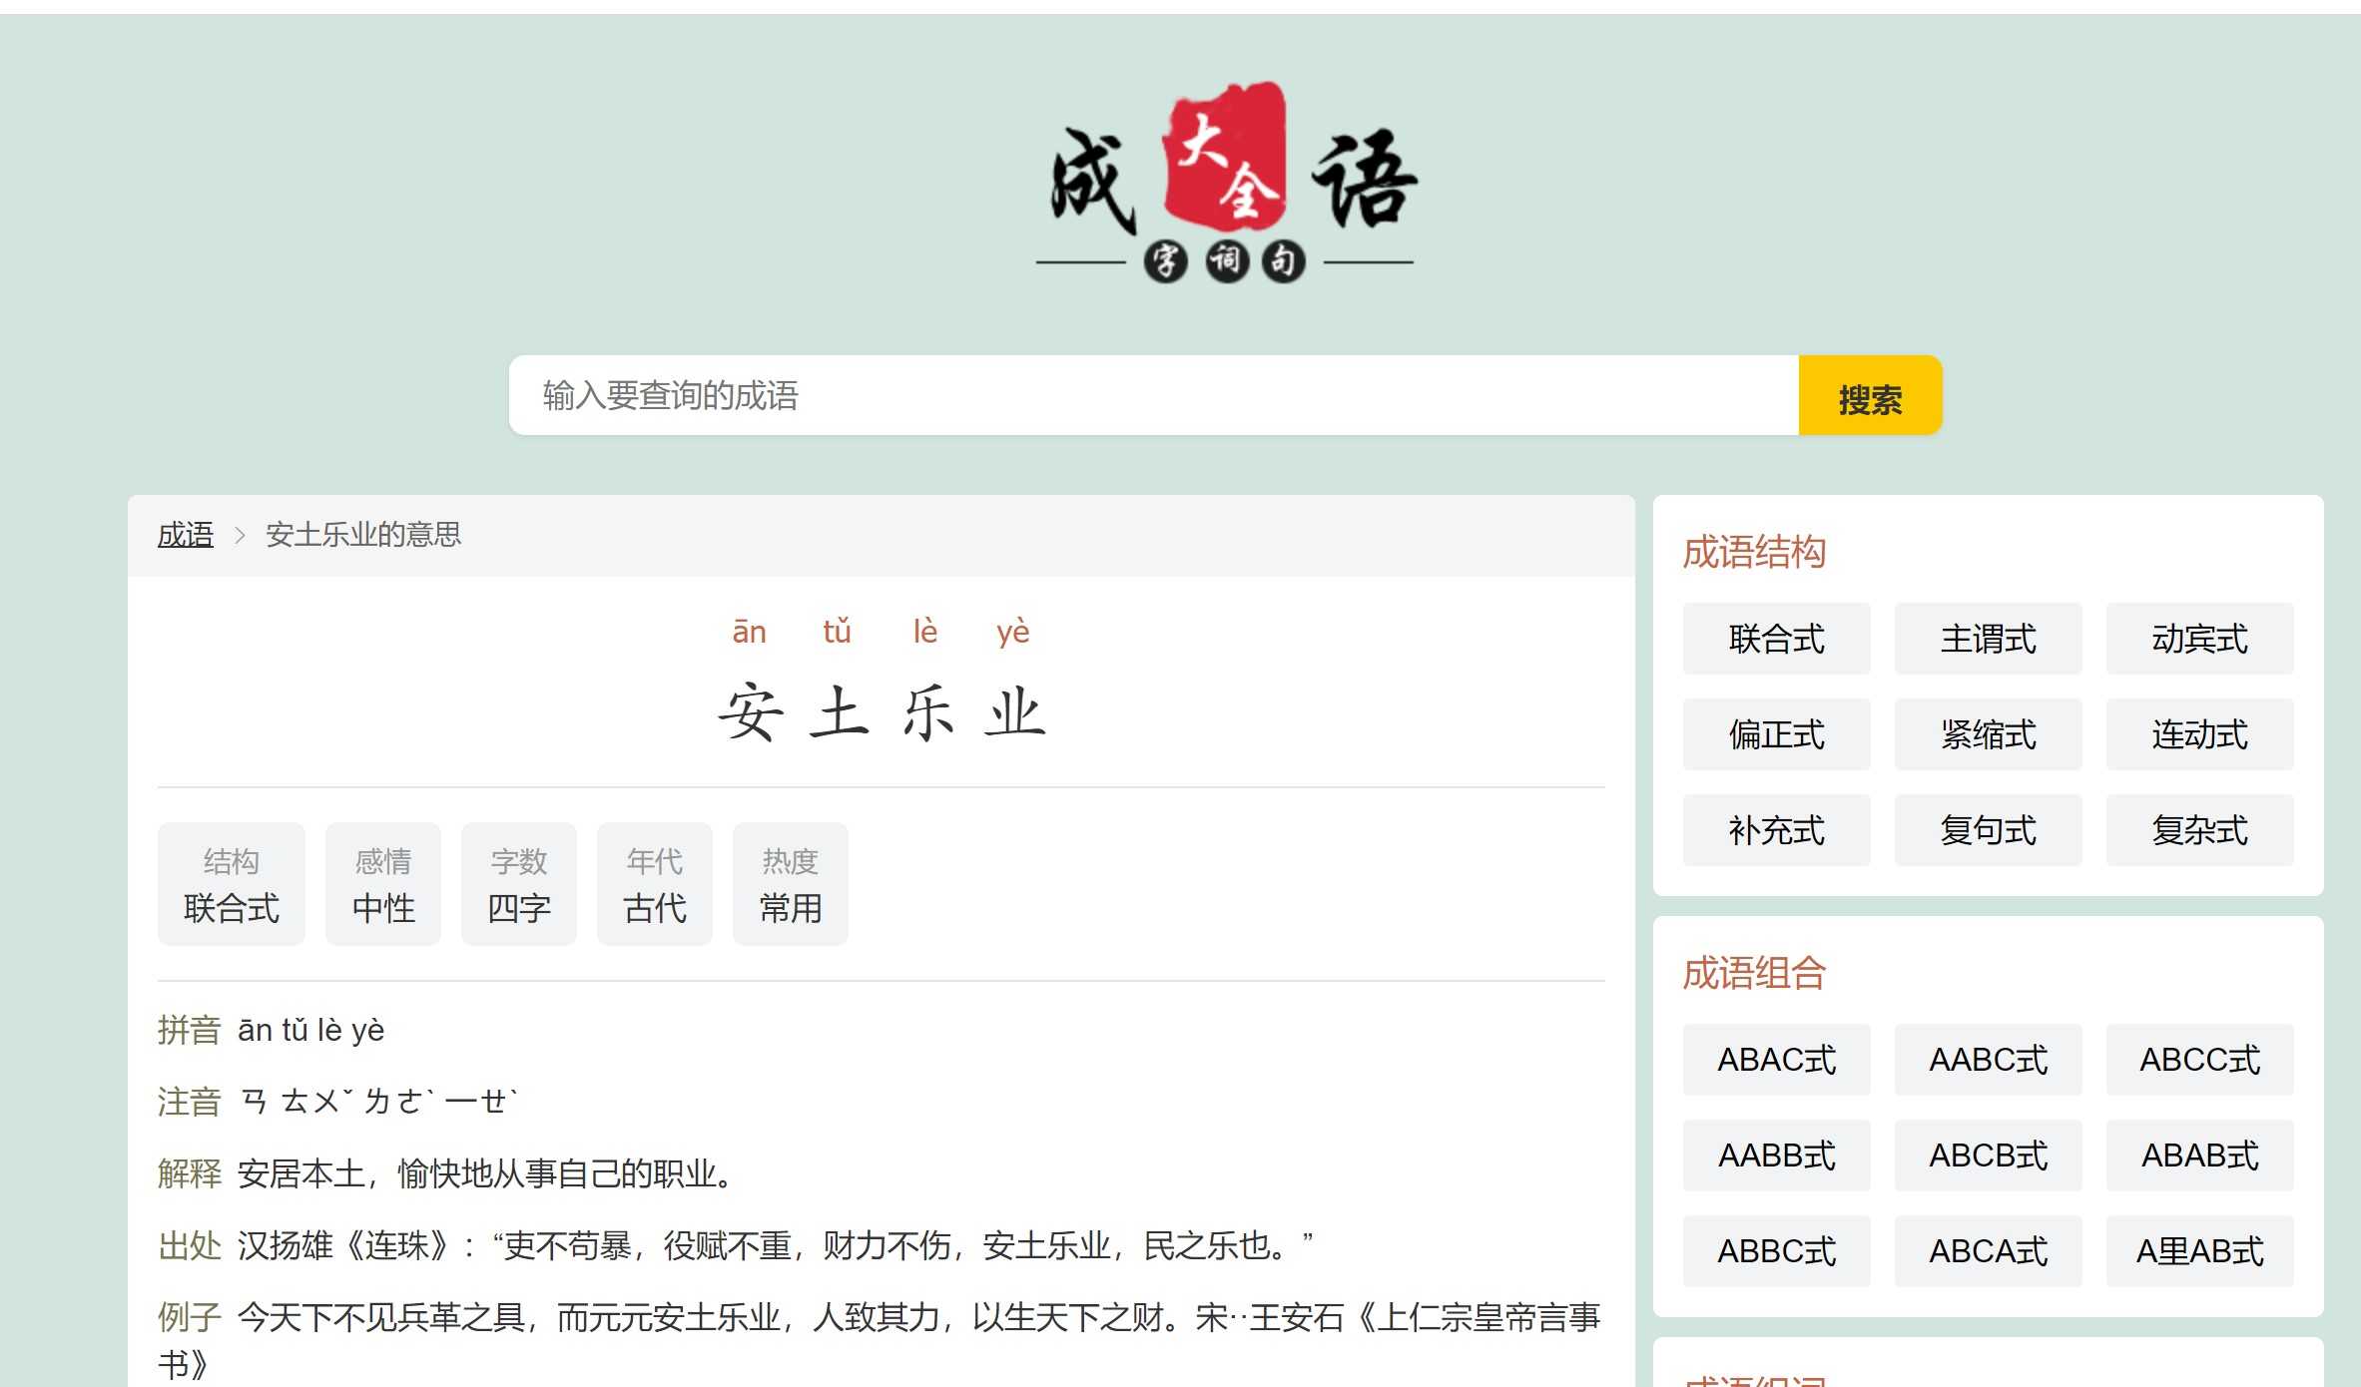Click the 结构 联合式 tag
2361x1387 pixels.
[232, 884]
